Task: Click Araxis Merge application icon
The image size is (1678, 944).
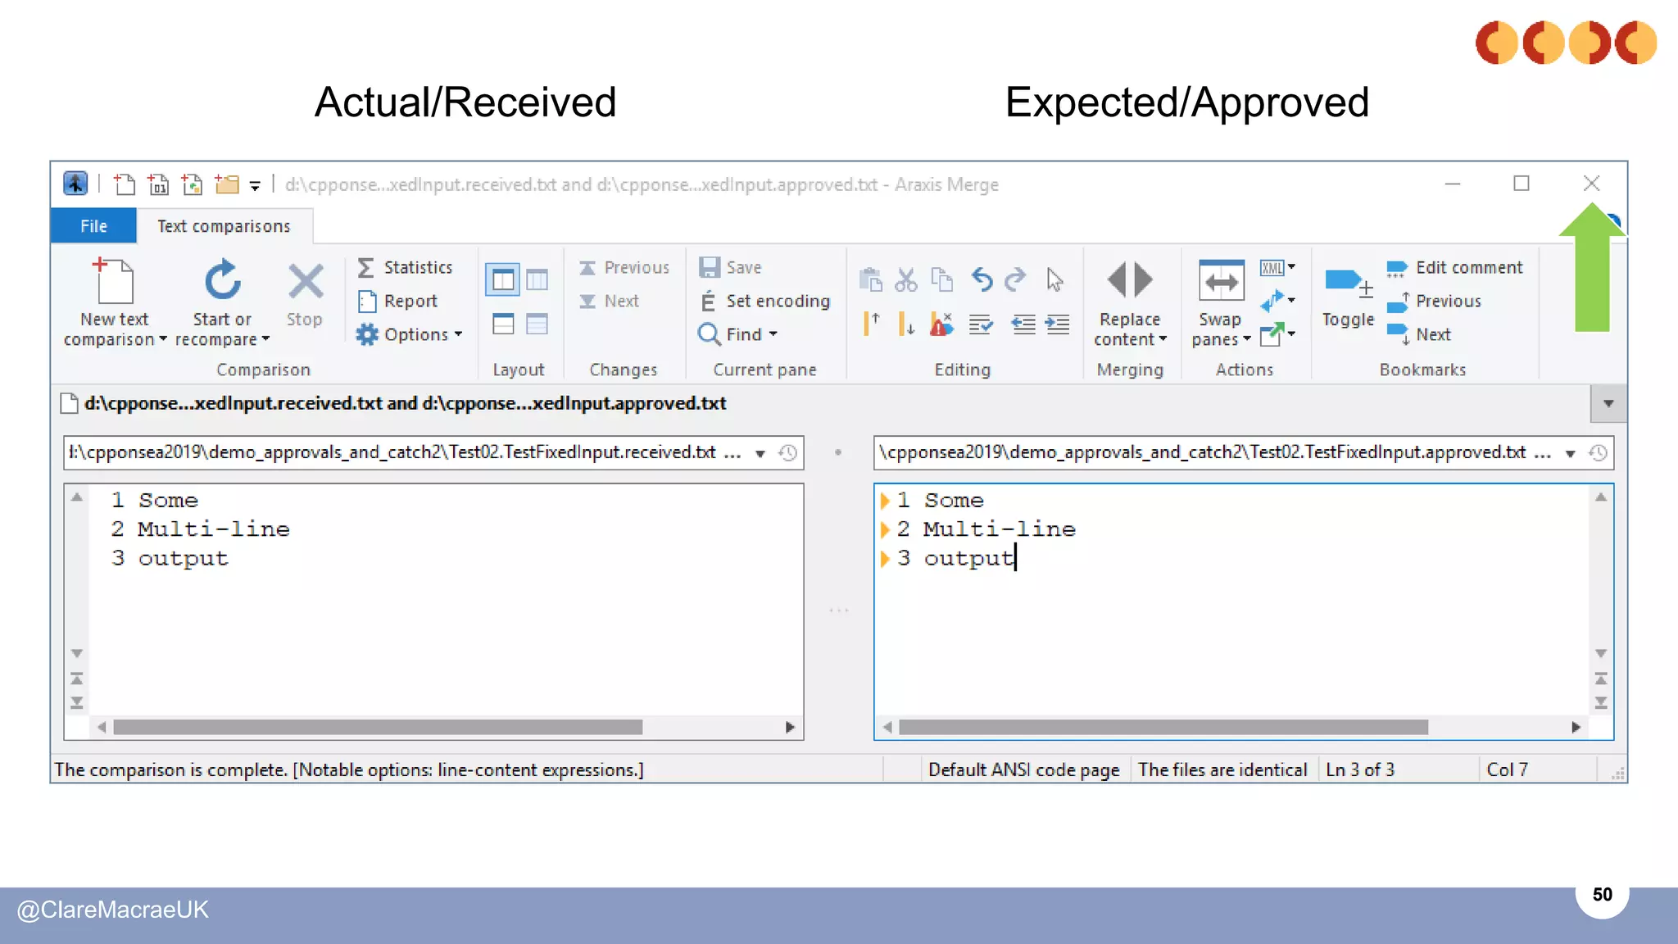Action: pos(75,184)
